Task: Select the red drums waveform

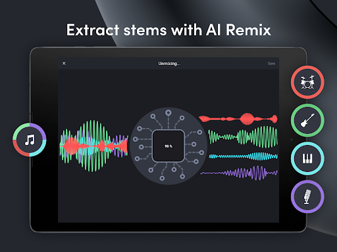Action: point(238,119)
